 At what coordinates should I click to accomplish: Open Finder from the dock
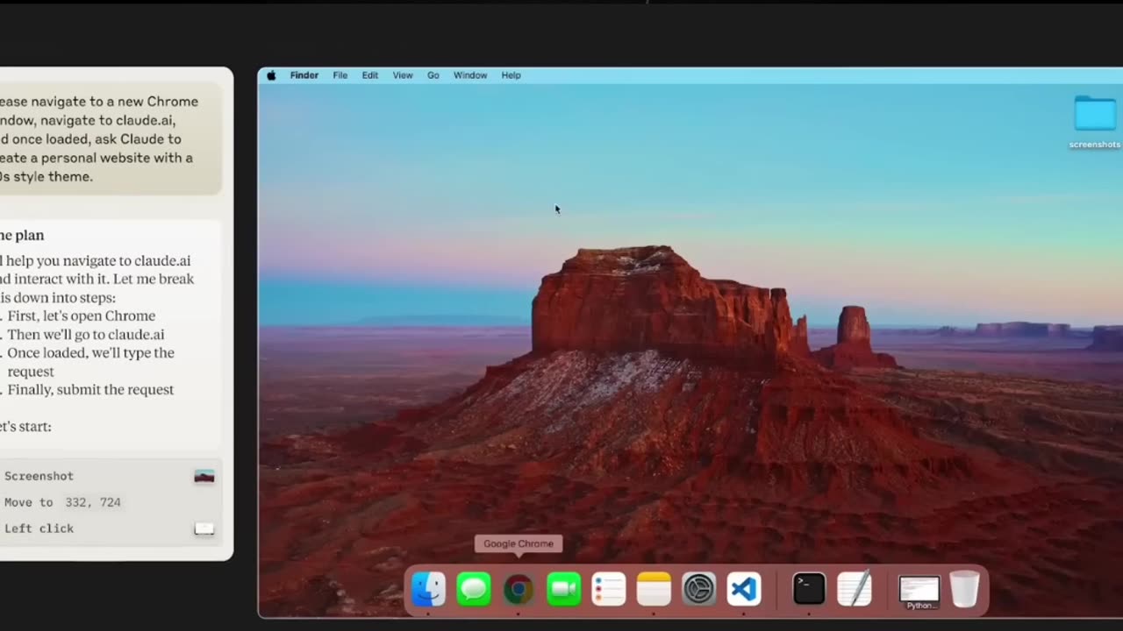click(x=428, y=589)
